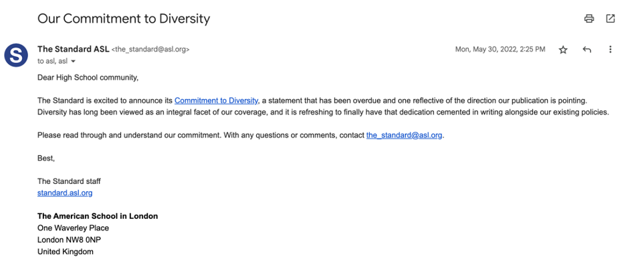Click 'The Standard staff' signature line
The image size is (626, 269).
[69, 181]
